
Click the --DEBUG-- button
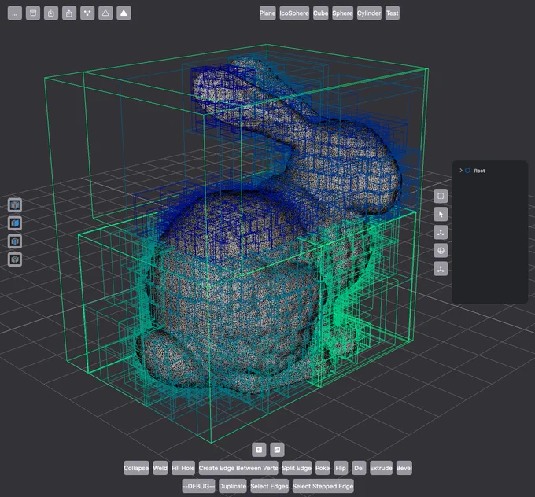198,486
